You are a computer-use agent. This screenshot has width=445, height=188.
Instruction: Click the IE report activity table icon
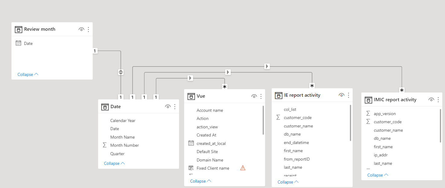pos(279,96)
